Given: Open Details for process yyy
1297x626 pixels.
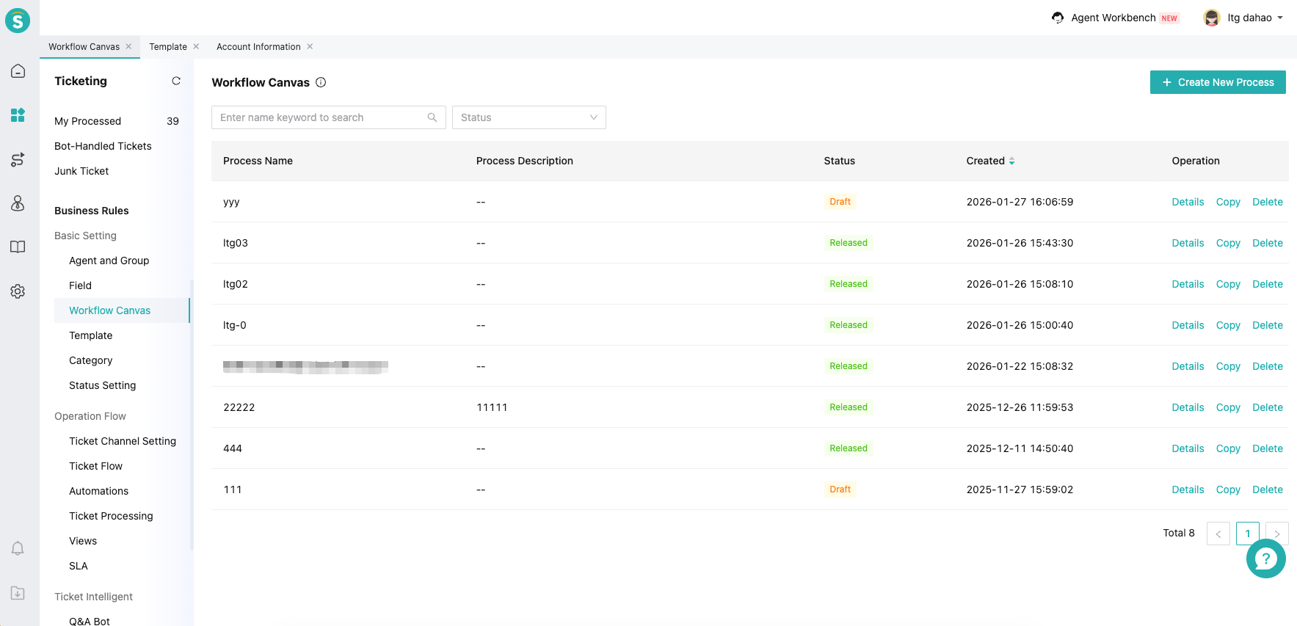Looking at the screenshot, I should point(1187,202).
